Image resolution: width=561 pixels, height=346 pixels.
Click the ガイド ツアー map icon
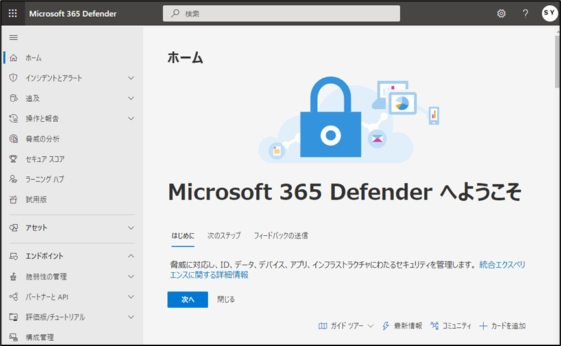point(323,326)
